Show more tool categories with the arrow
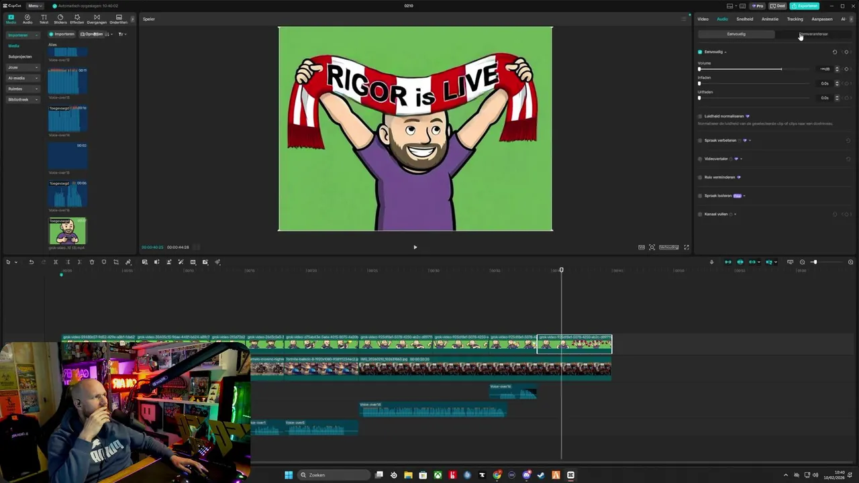Viewport: 859px width, 483px height. (132, 19)
